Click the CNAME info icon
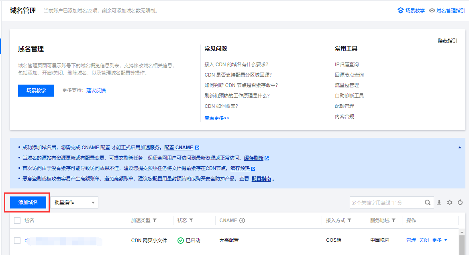469x255 pixels. (x=242, y=221)
